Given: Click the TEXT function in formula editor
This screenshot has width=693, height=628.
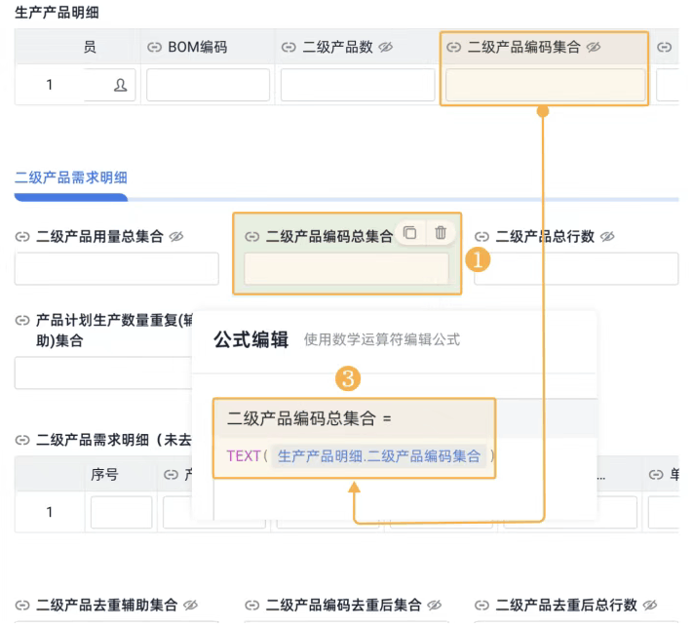Looking at the screenshot, I should tap(243, 455).
